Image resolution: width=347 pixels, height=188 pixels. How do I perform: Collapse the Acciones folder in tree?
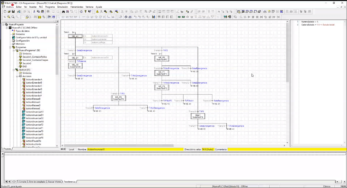click(x=16, y=76)
